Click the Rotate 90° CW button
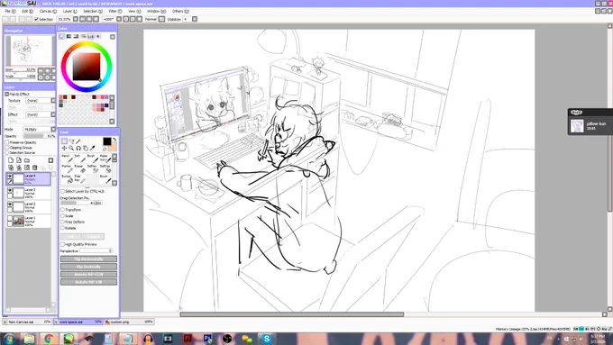 (88, 282)
